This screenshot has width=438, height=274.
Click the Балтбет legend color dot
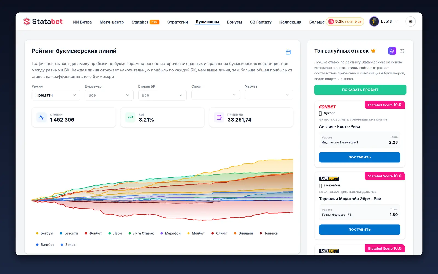(37, 245)
